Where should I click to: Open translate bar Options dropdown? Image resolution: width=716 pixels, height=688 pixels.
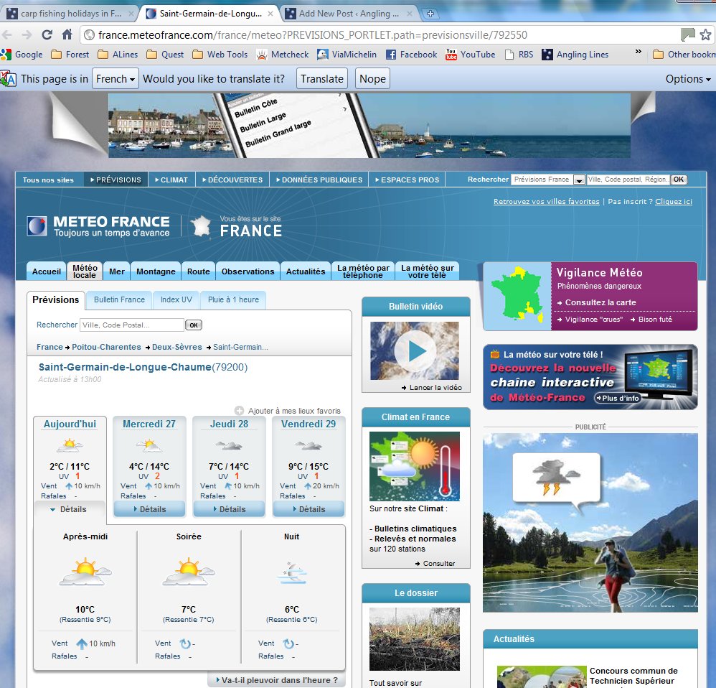coord(687,79)
